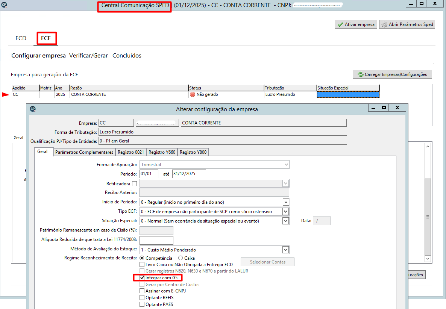Viewport: 446px width, 309px height.
Task: Click the app icon in the Alterar configuração dialog
Action: click(x=33, y=109)
